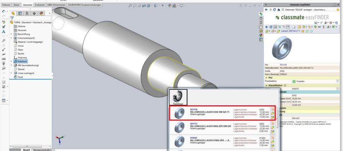The width and height of the screenshot is (343, 151).
Task: Open the PropertyManager tab icon
Action: (20, 13)
